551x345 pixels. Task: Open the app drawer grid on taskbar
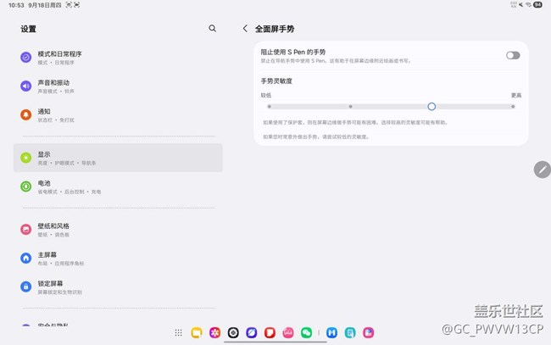pos(178,333)
